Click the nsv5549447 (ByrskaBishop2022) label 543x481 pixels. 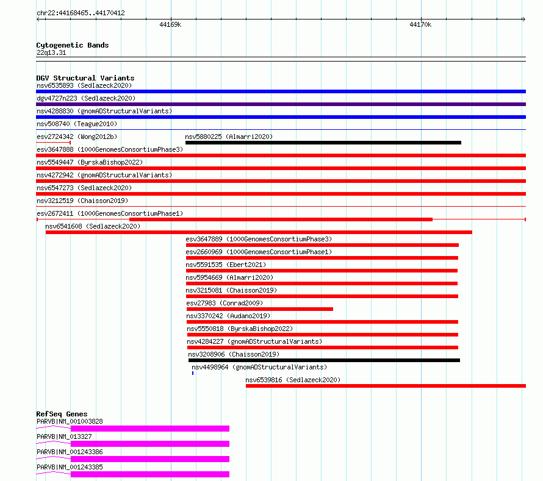90,162
